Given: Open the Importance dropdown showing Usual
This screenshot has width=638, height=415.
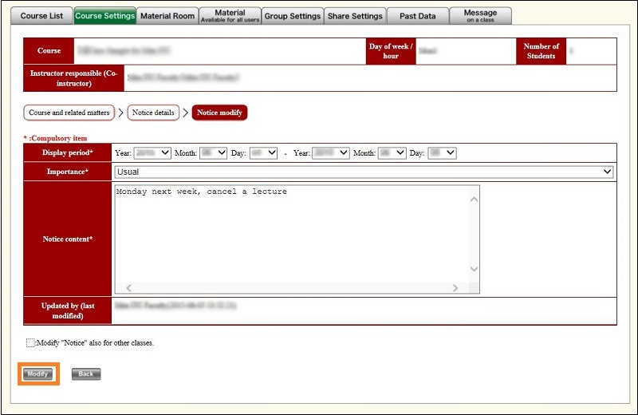Looking at the screenshot, I should [x=363, y=172].
